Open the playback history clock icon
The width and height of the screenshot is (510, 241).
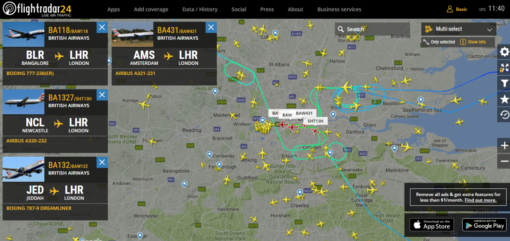click(x=504, y=115)
